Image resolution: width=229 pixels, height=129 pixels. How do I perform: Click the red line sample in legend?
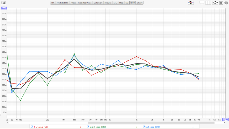64,127
